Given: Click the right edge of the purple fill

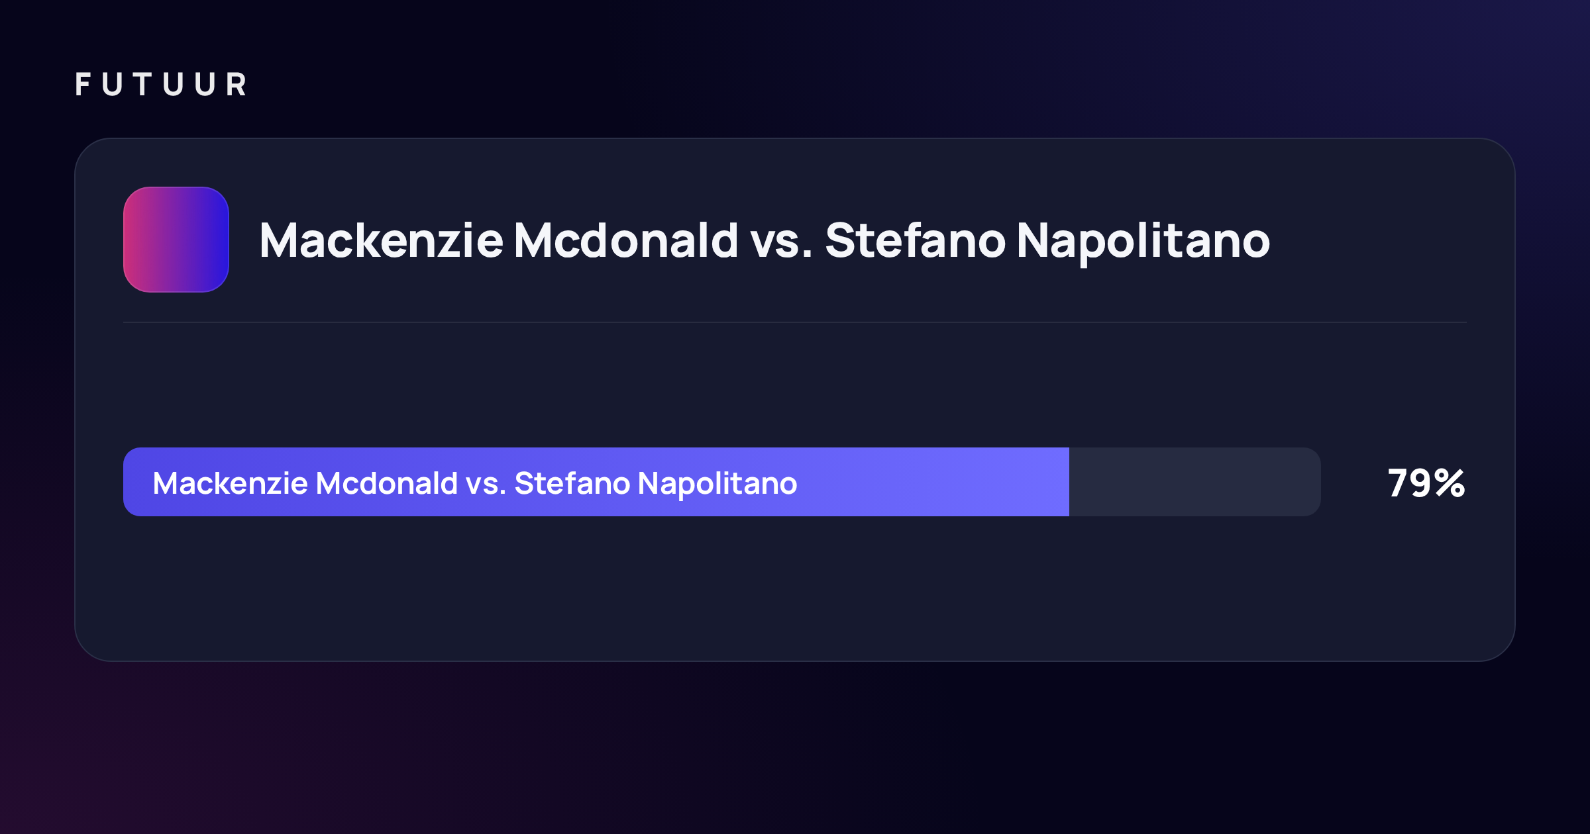Looking at the screenshot, I should tap(1067, 482).
